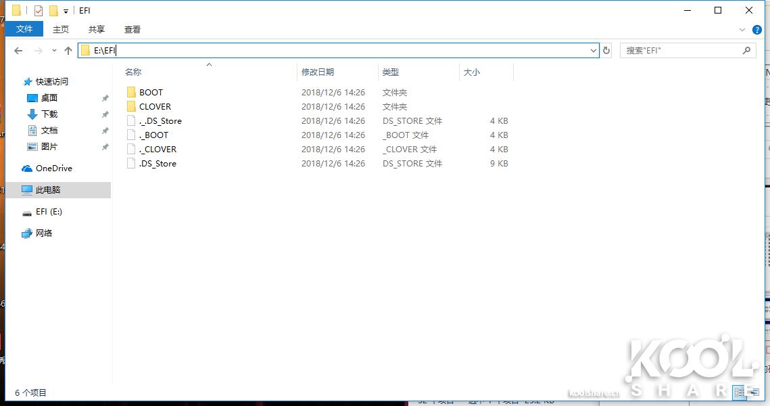Sort files by the 名称 column header
770x406 pixels.
(133, 72)
